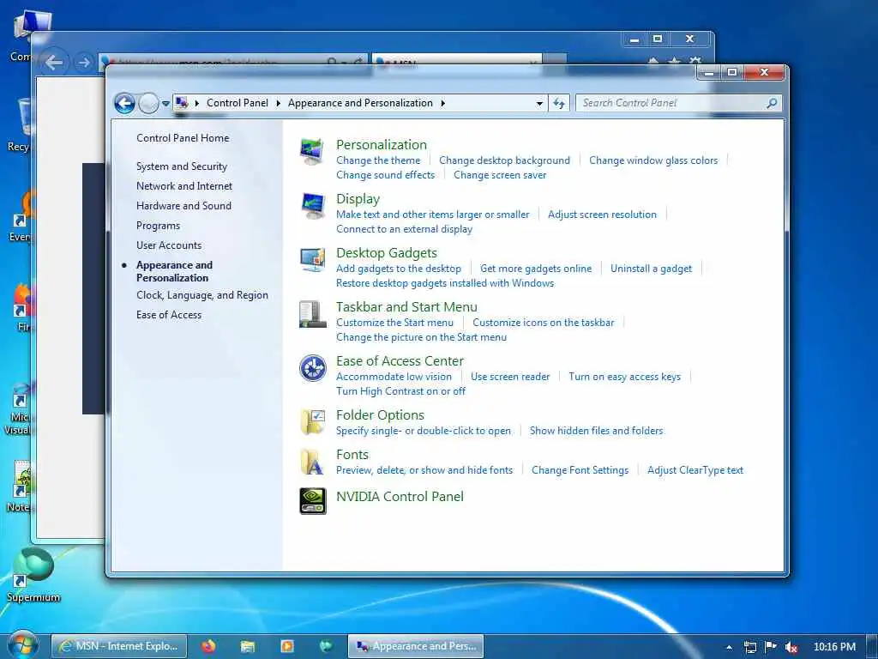The image size is (878, 659).
Task: Go back in Control Panel
Action: pyautogui.click(x=124, y=103)
